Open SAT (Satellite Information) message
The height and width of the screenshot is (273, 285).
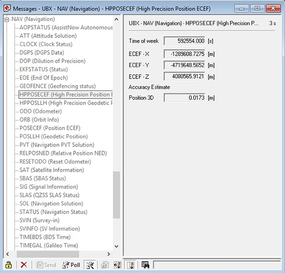pos(51,170)
